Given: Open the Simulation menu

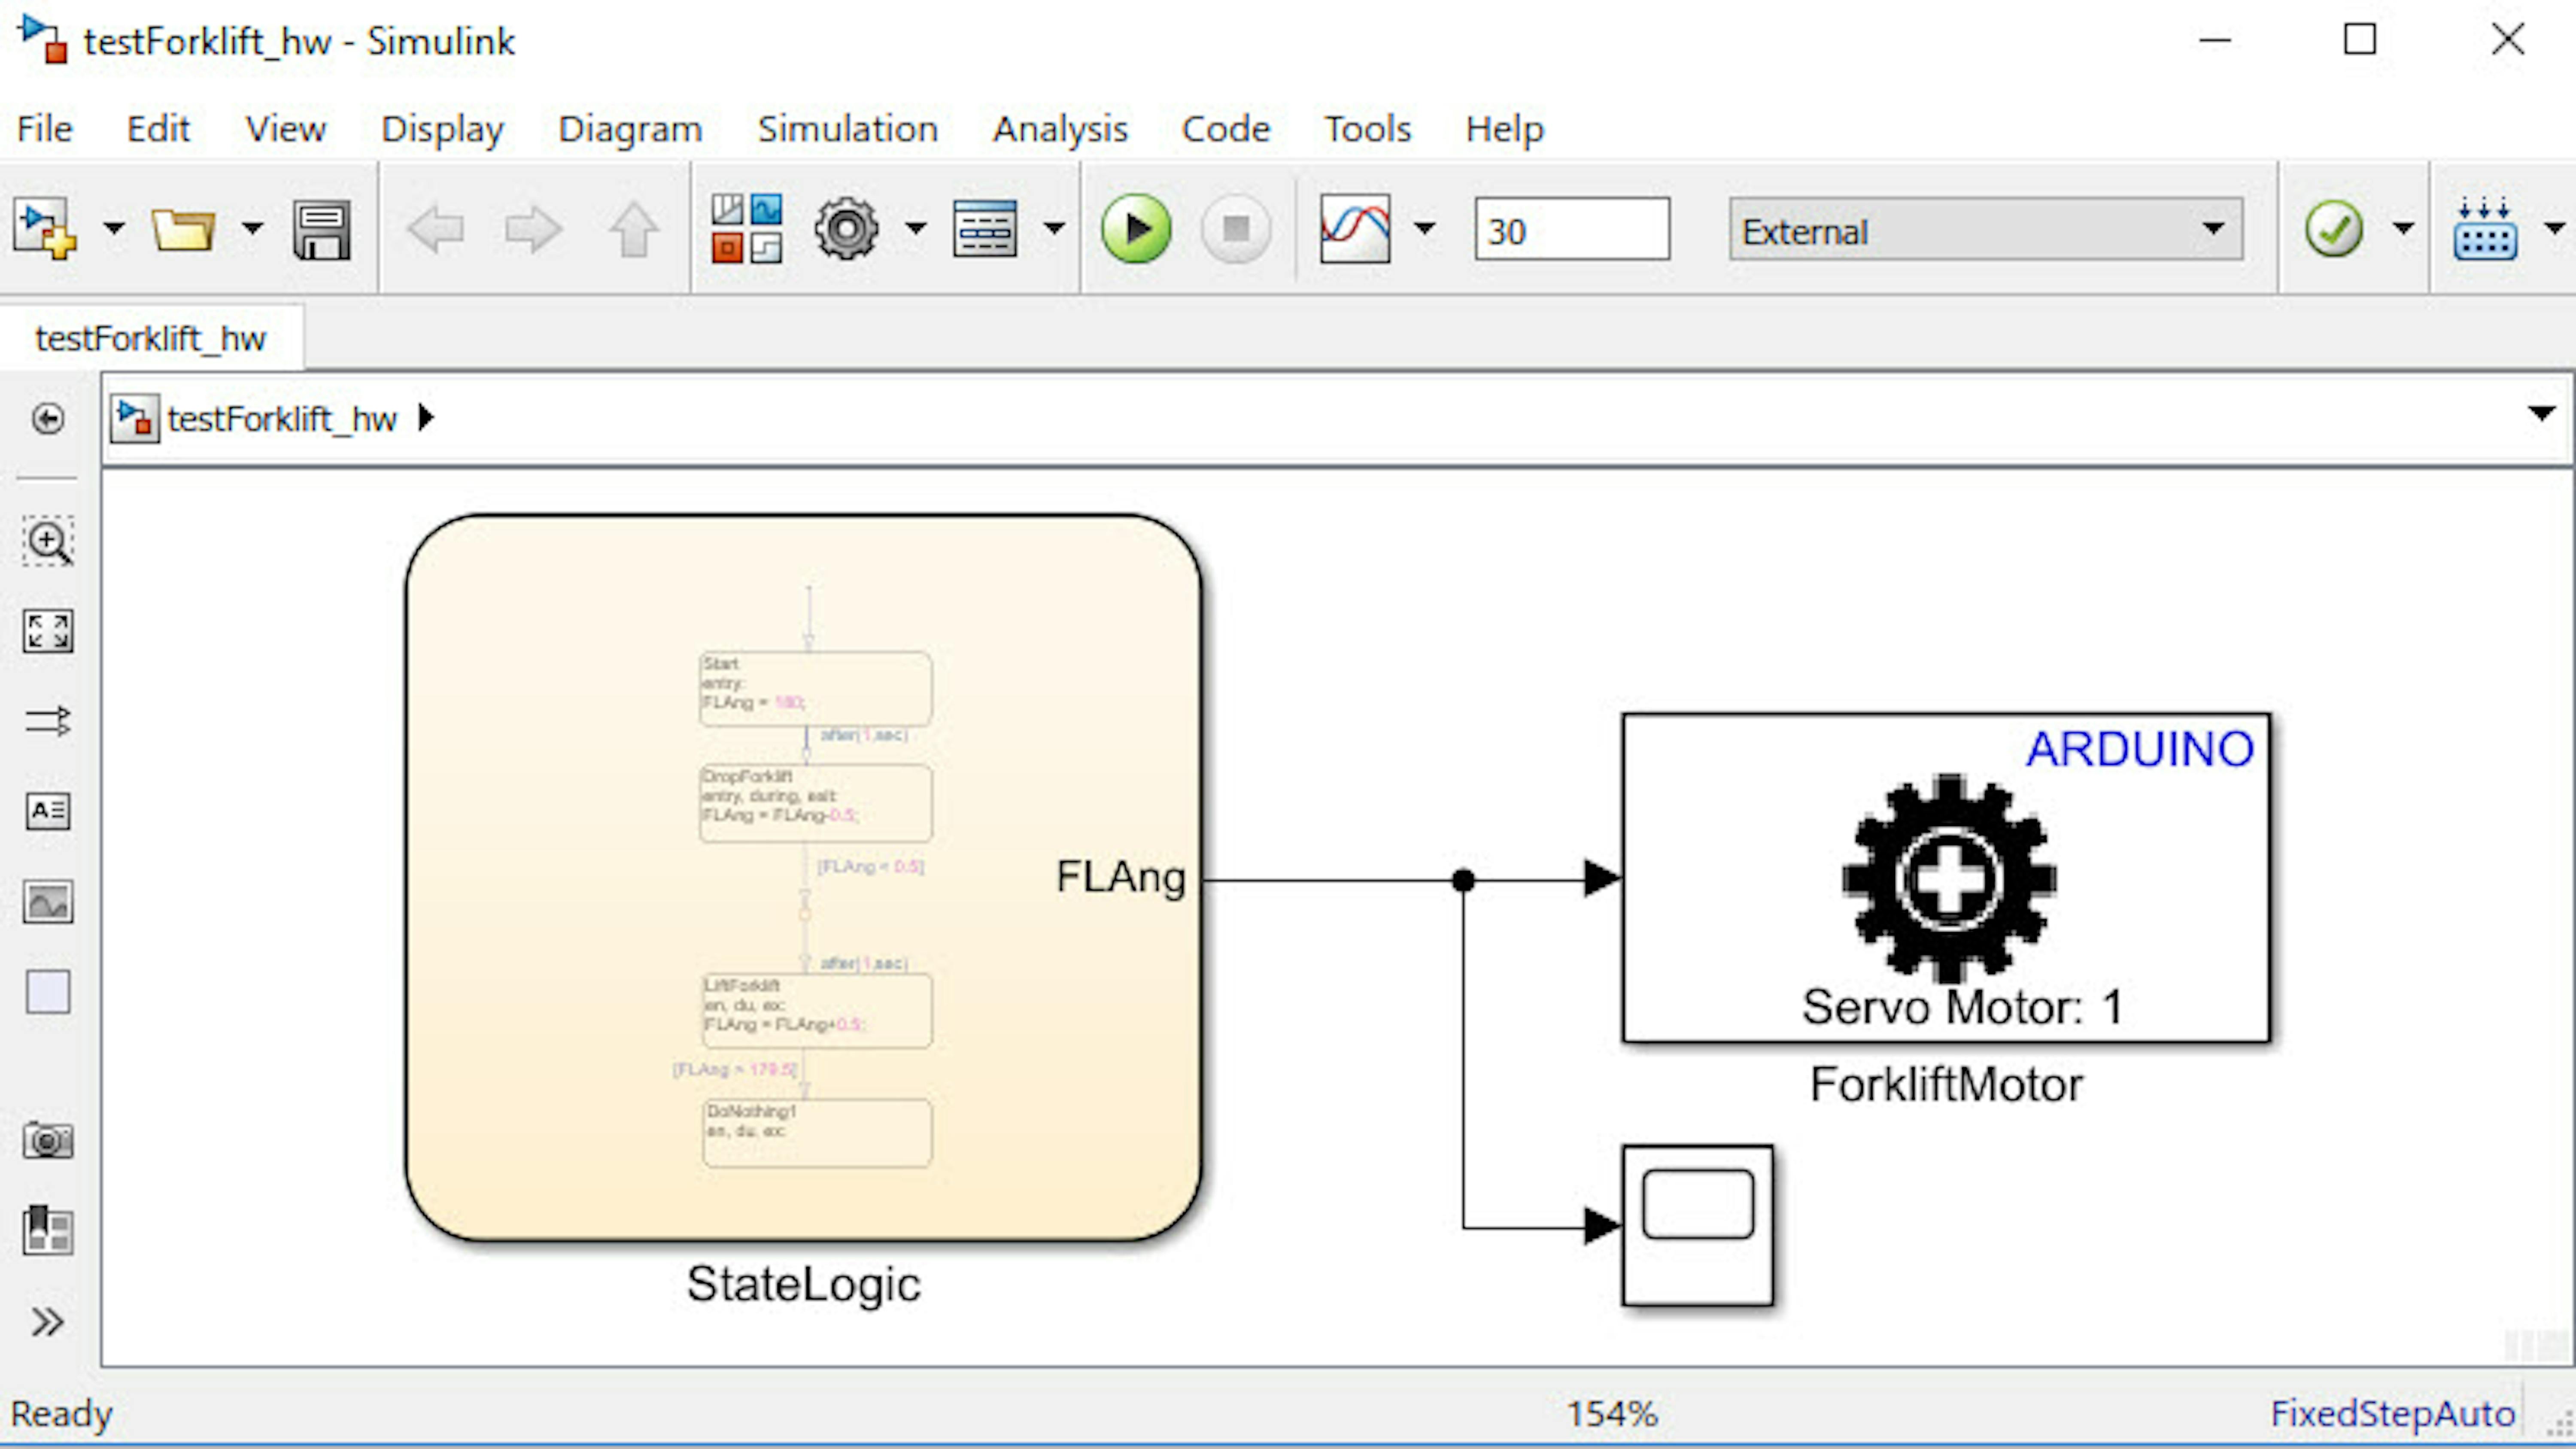Looking at the screenshot, I should (x=847, y=129).
